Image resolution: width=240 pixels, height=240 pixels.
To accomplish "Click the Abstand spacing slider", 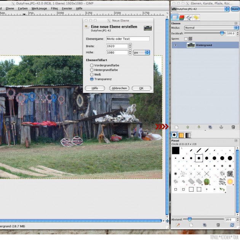I will [x=203, y=219].
